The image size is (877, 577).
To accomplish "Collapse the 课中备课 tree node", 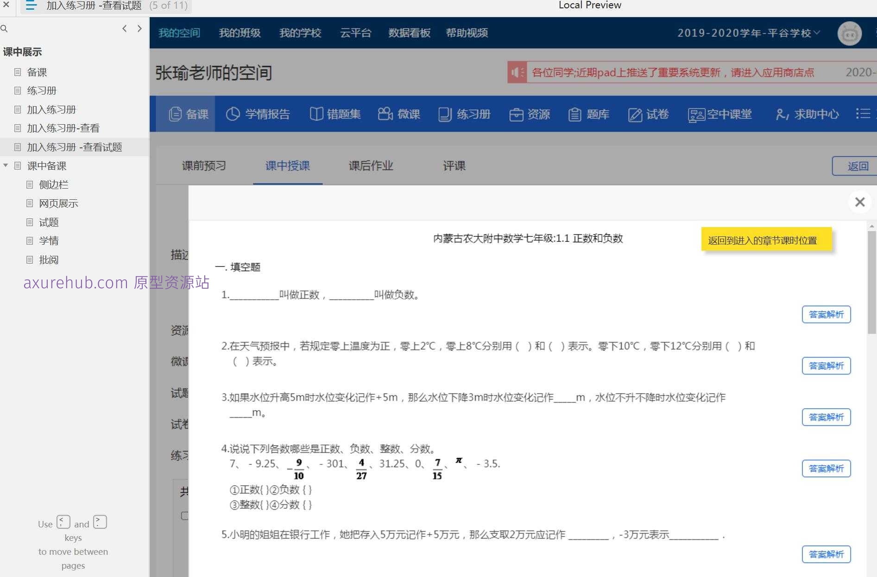I will coord(6,165).
